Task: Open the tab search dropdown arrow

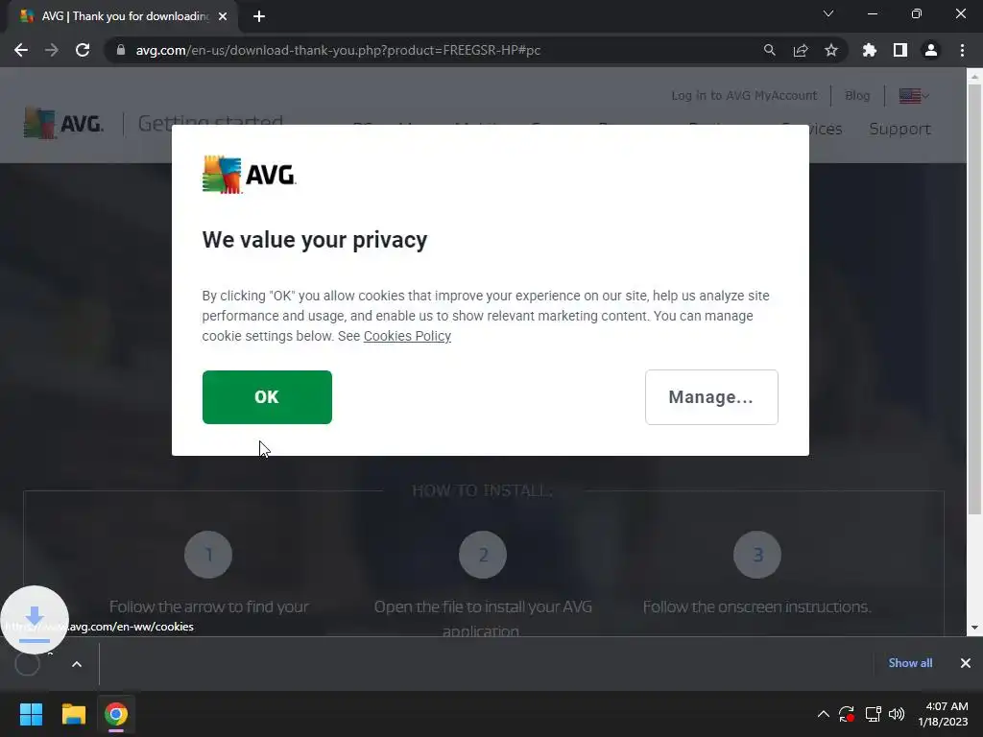Action: (828, 13)
